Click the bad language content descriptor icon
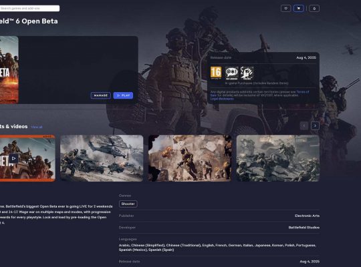Screen dimensions: 361x267 tap(231, 73)
